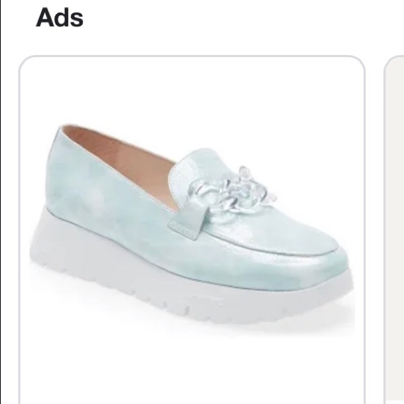Click the gap between the two ad cards

tap(375, 229)
